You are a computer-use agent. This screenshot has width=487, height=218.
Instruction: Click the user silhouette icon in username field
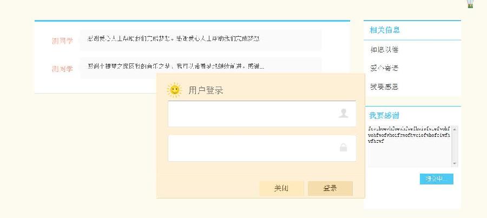tap(343, 114)
